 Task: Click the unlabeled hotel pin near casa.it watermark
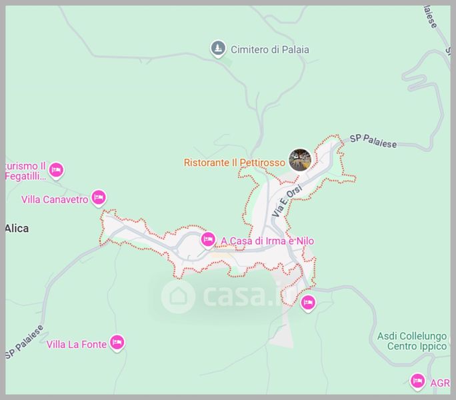pyautogui.click(x=308, y=303)
